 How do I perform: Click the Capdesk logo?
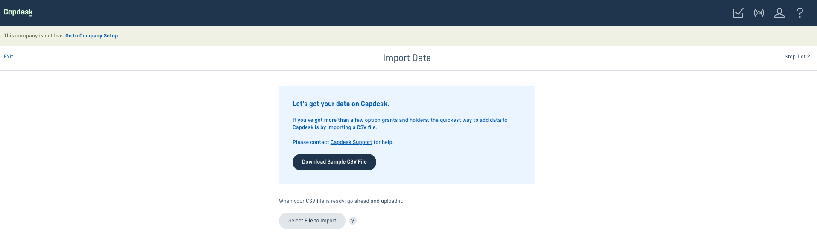coord(18,12)
